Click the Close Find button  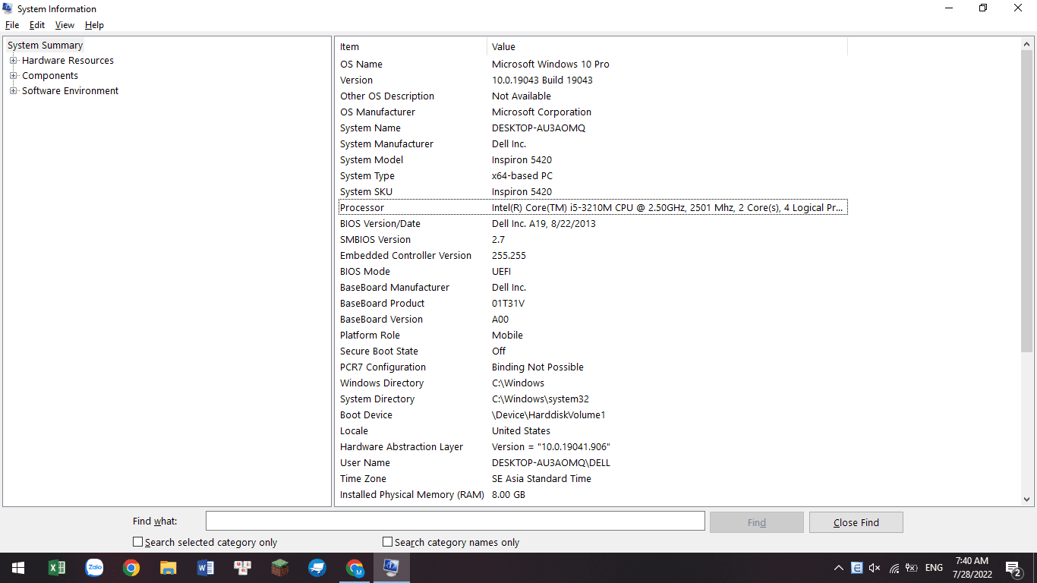pyautogui.click(x=856, y=522)
